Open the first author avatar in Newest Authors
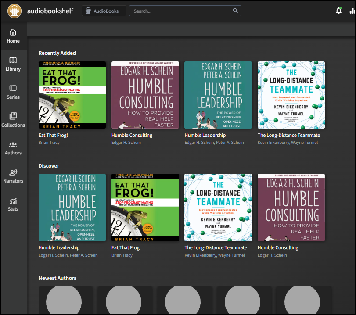356x315 pixels. point(64,301)
